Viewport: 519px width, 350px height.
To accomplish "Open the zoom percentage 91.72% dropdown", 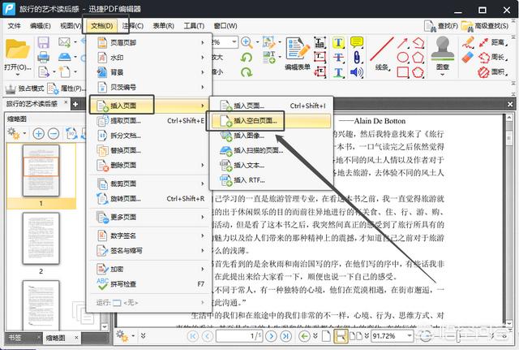I will coord(410,336).
